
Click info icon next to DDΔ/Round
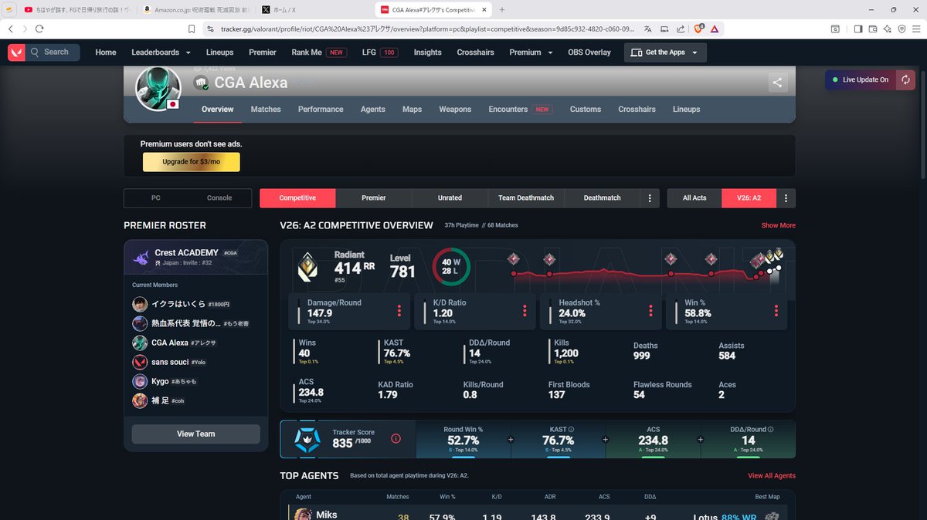[x=770, y=430]
